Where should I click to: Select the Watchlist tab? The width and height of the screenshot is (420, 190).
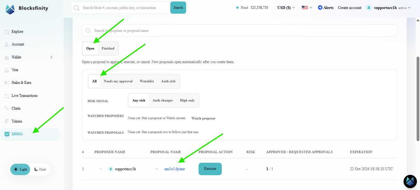pyautogui.click(x=147, y=81)
